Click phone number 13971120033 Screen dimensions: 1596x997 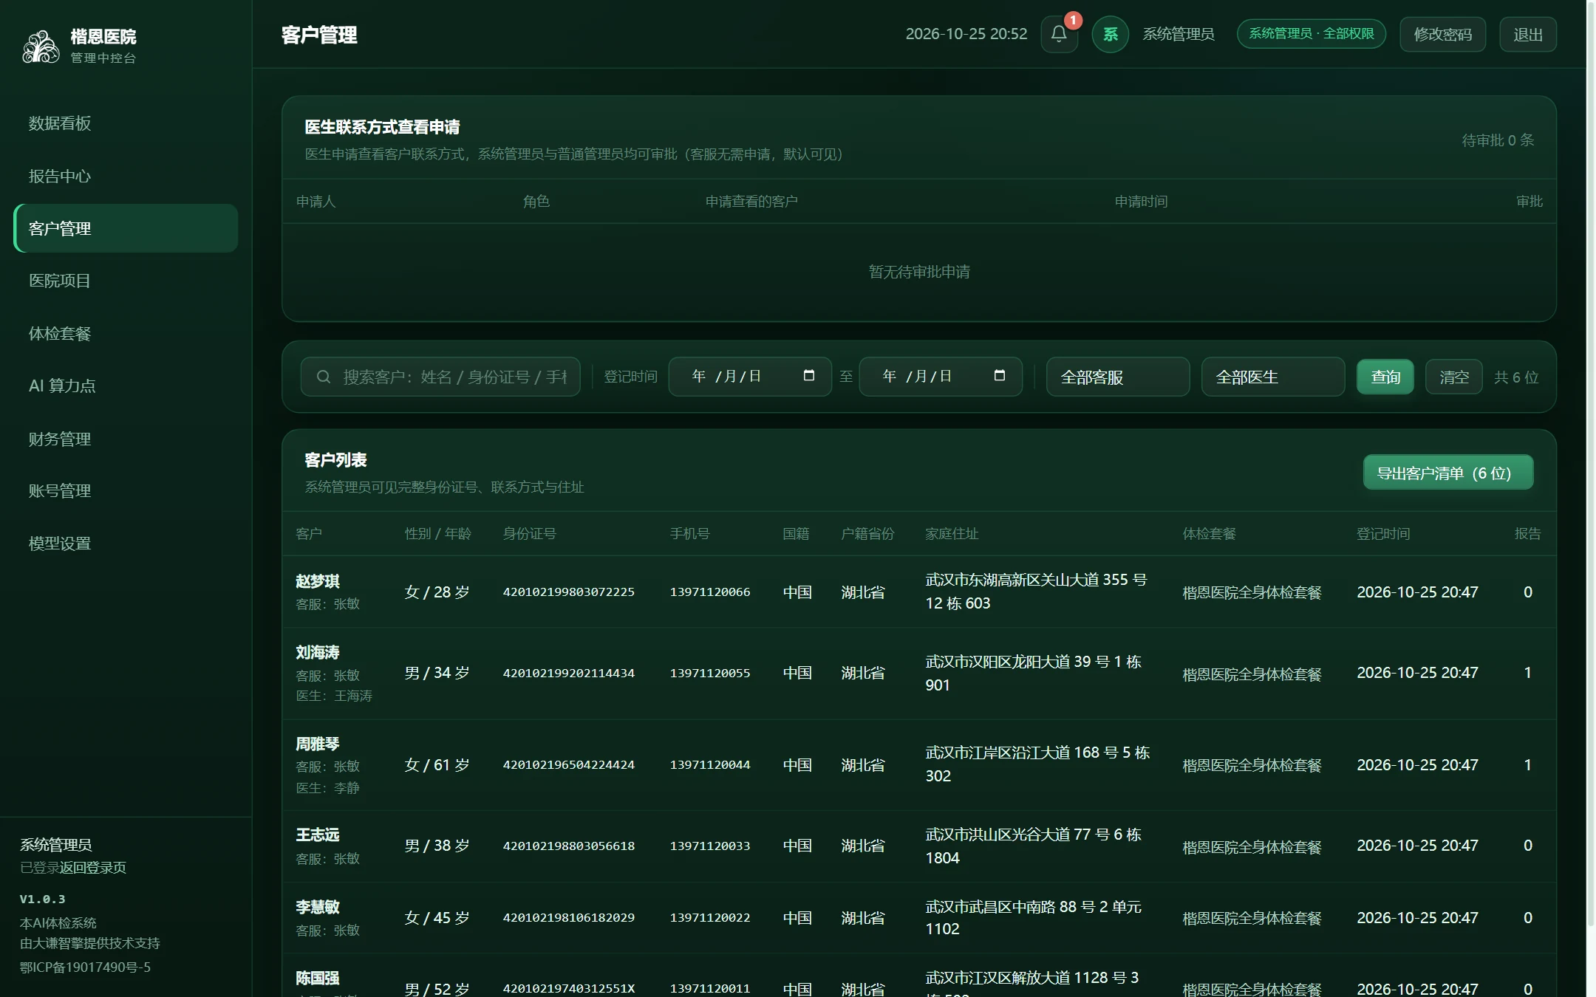point(710,846)
